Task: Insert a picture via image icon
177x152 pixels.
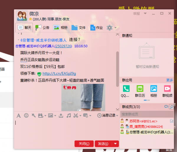Action: [50, 115]
